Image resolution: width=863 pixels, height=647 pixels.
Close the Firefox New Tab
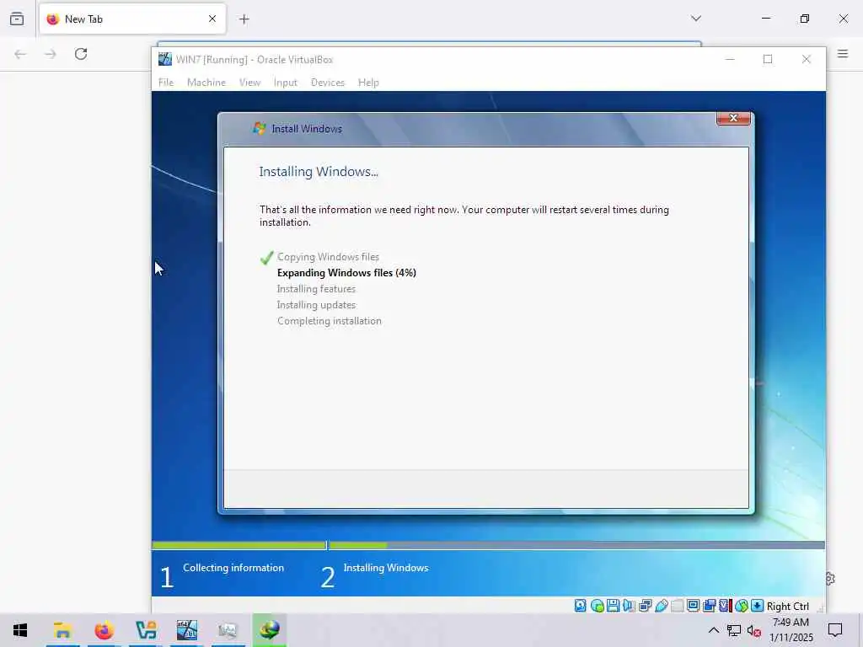(x=212, y=19)
